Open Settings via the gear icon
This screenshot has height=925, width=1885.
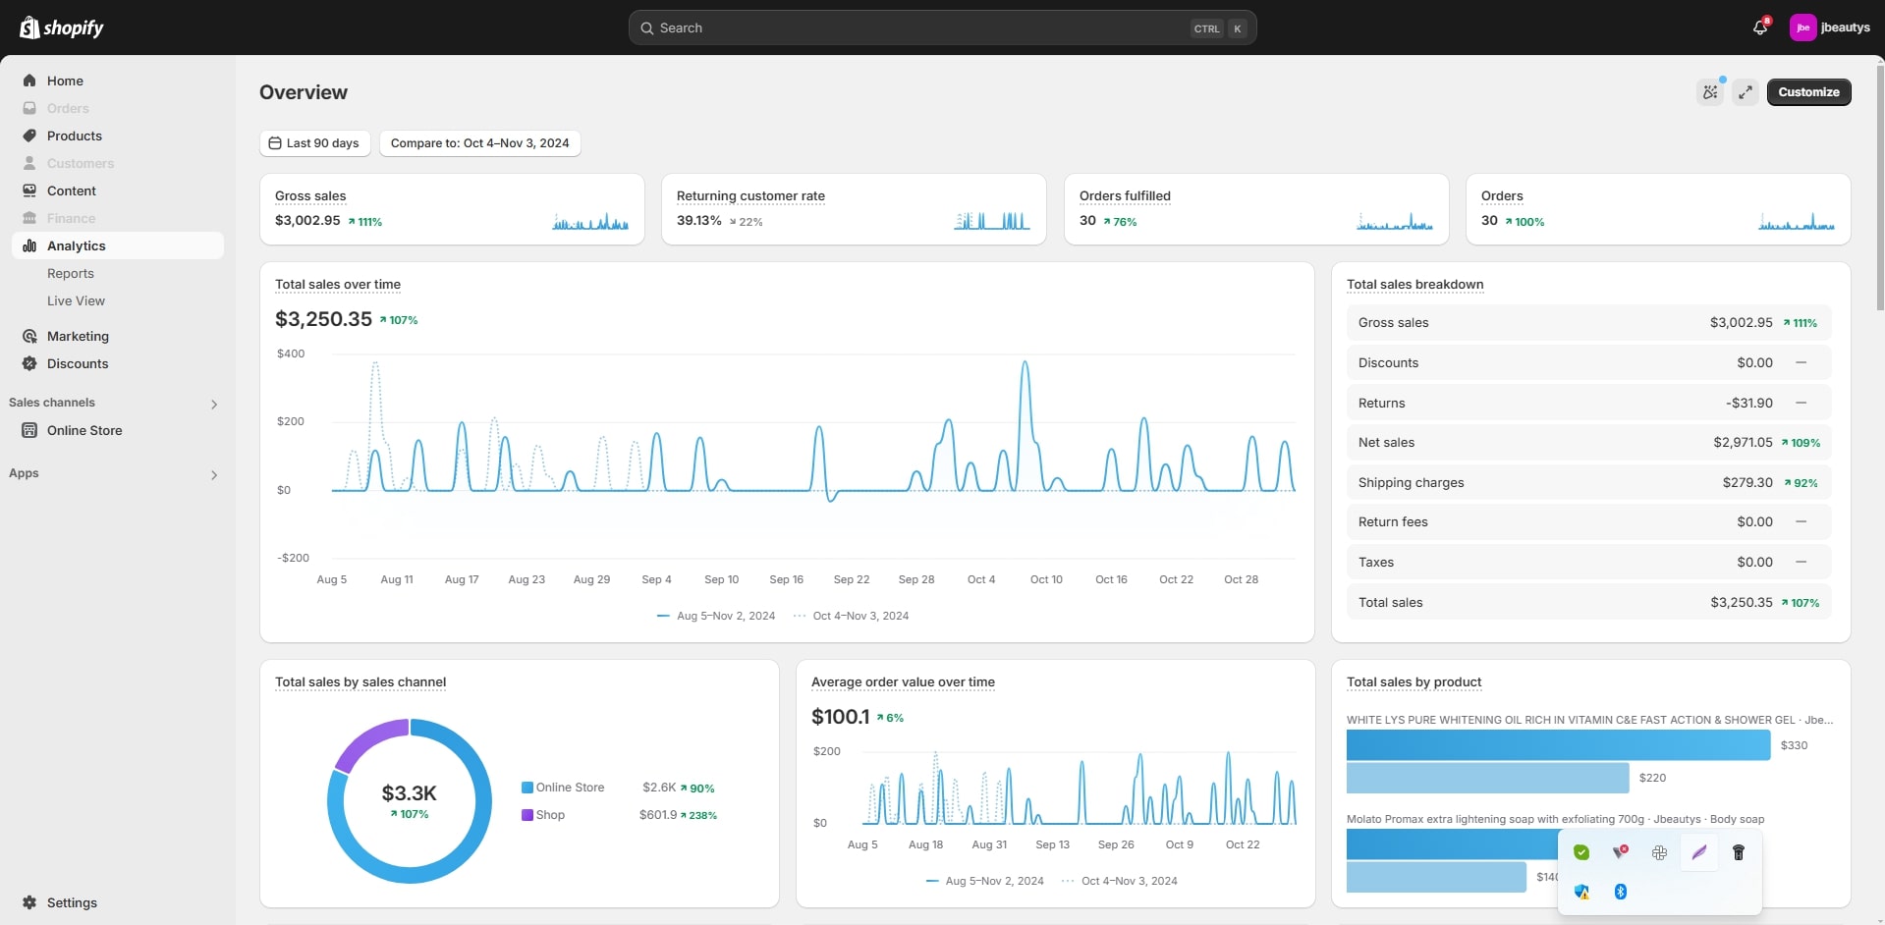click(x=29, y=902)
